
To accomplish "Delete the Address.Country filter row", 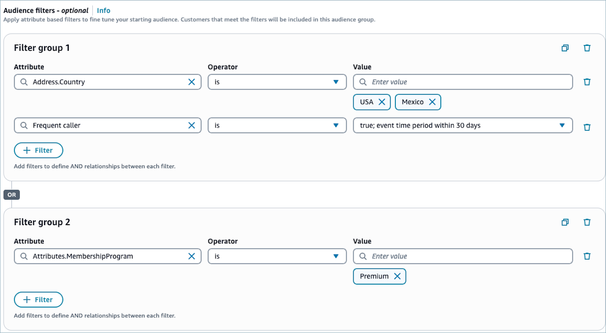I will (587, 82).
